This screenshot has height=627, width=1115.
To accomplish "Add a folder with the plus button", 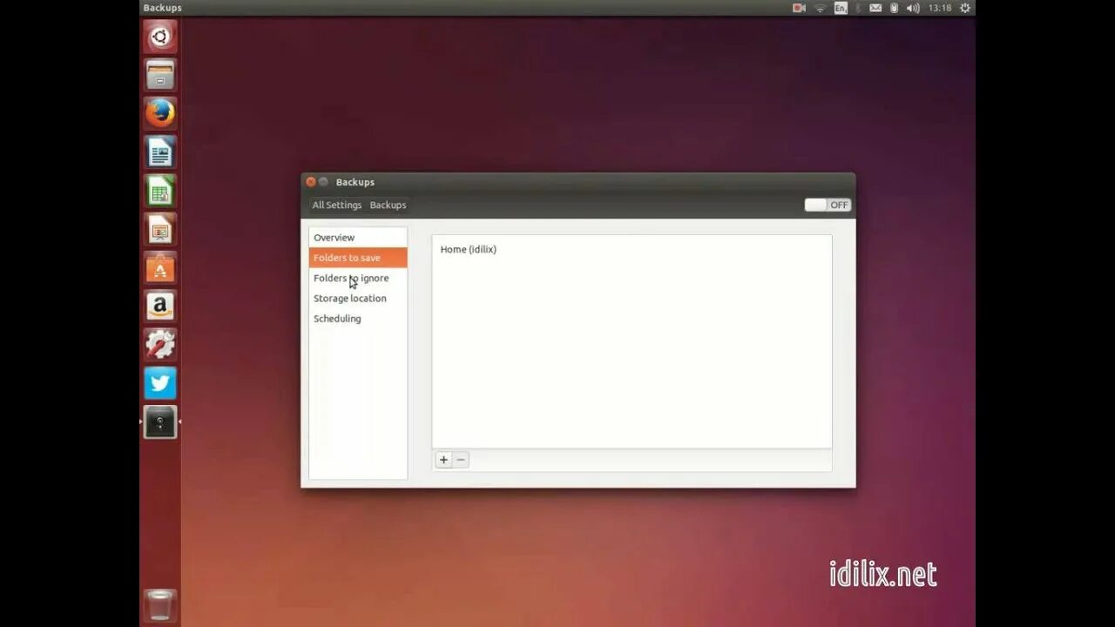I will click(x=443, y=460).
